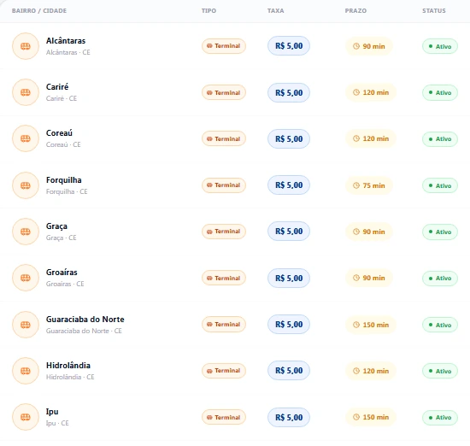Click bus icon for Guaraciaba do Norte
Screen dimensions: 470x446
click(26, 325)
